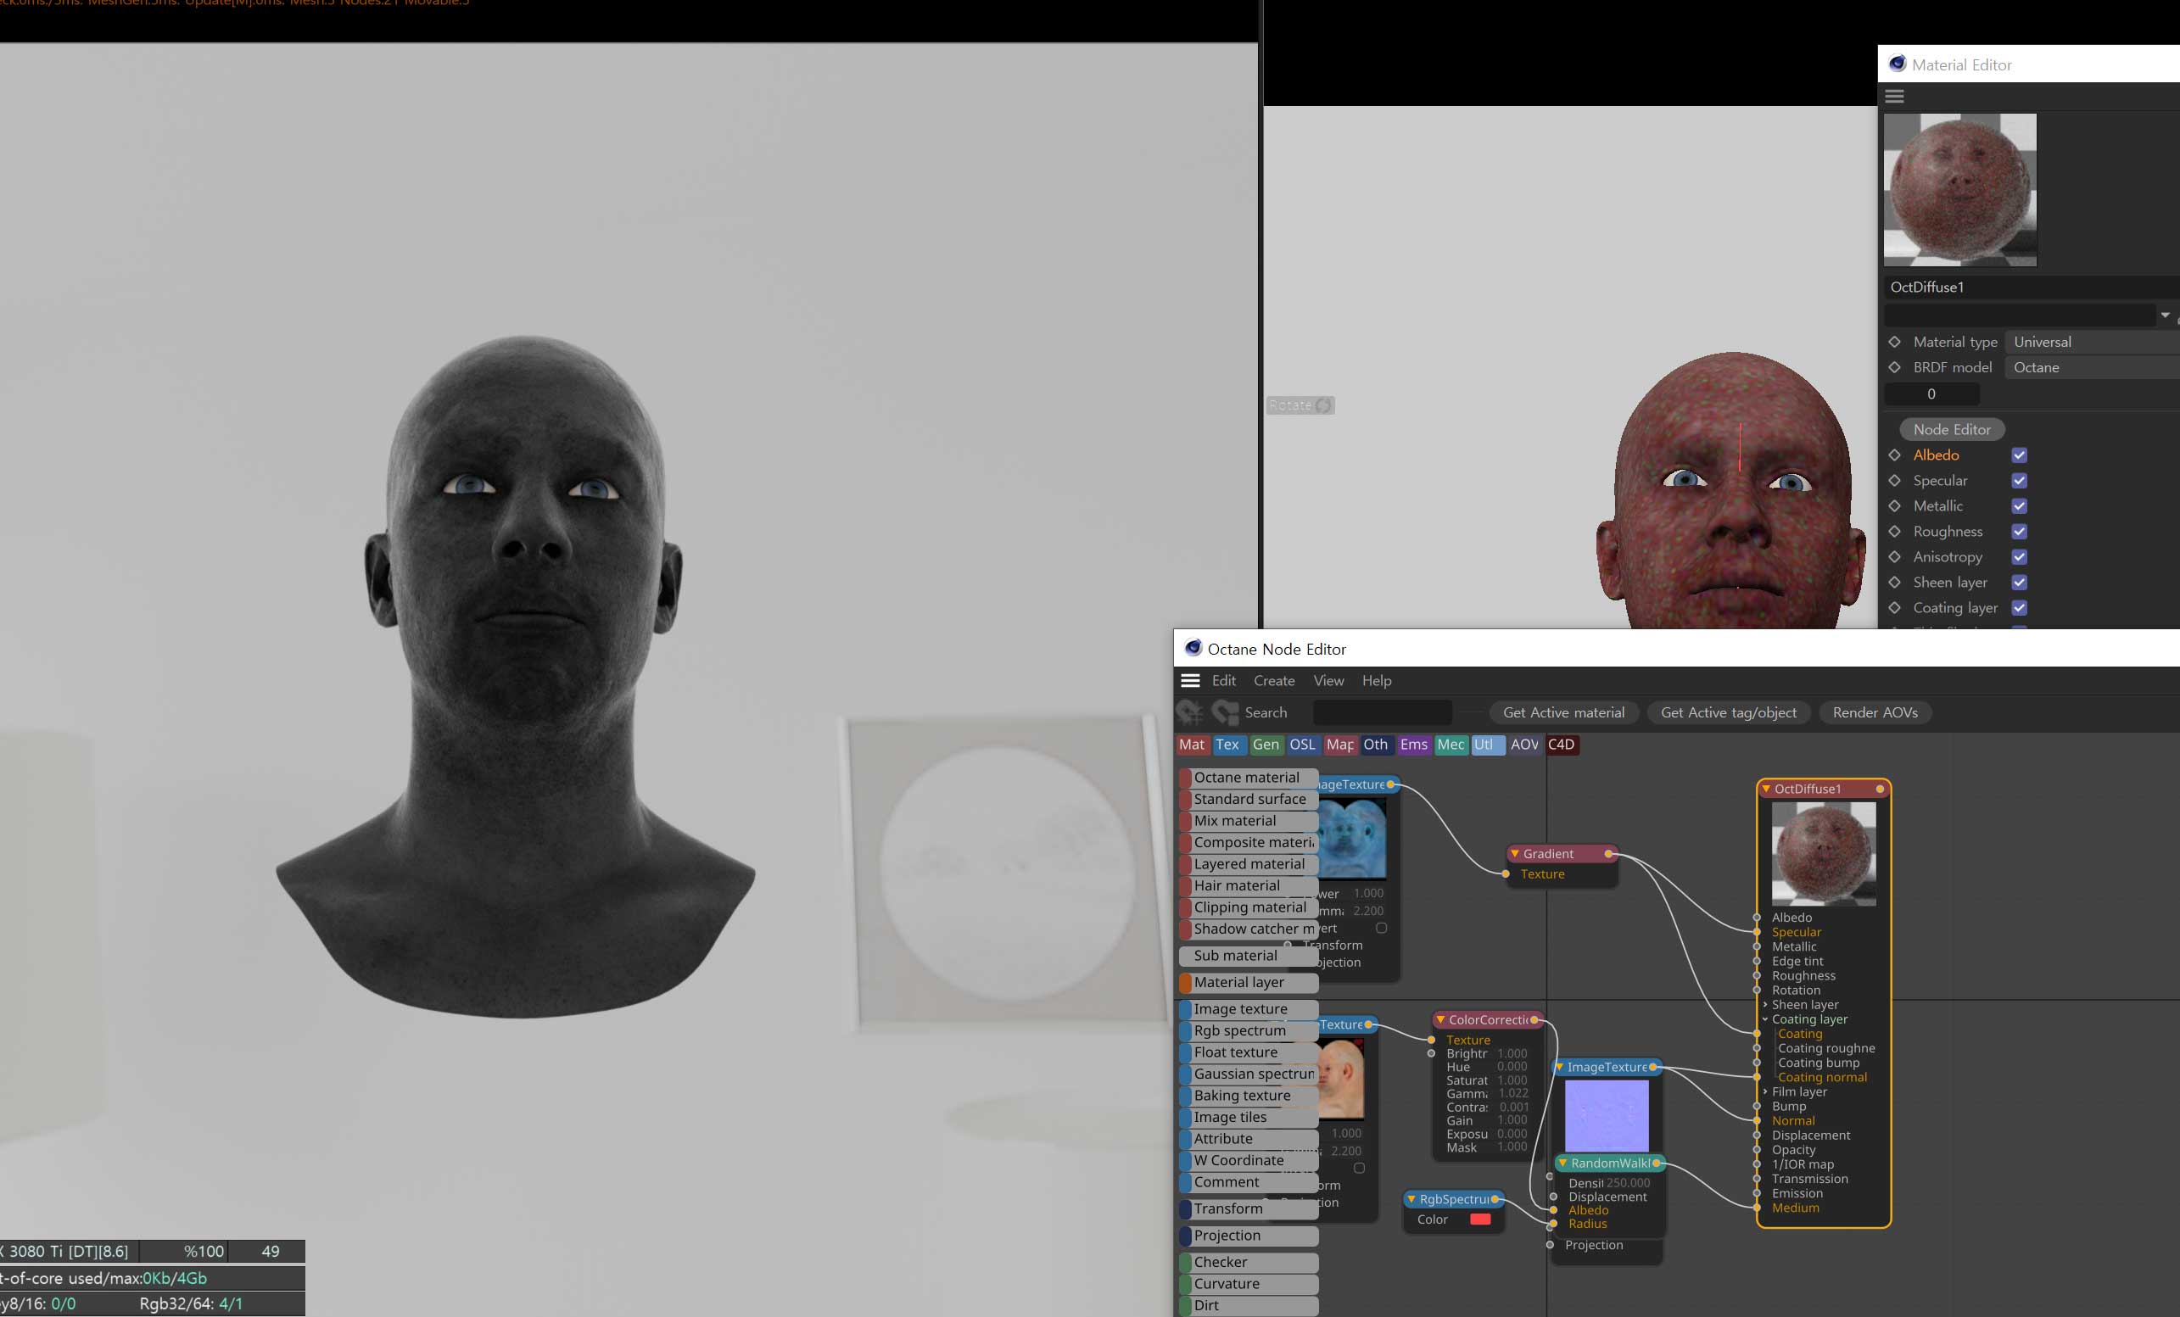Click the BRDF model keyframe diamond icon

[x=1894, y=367]
